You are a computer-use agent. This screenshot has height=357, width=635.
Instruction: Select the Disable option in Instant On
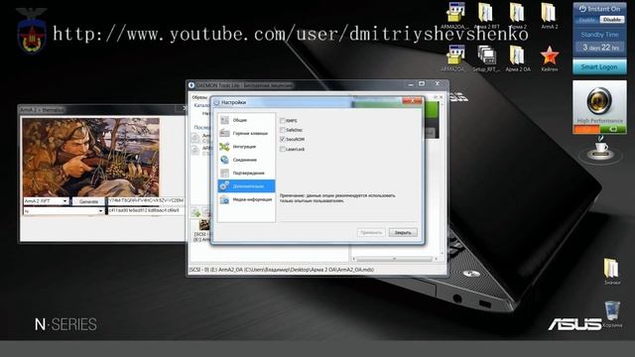[611, 20]
